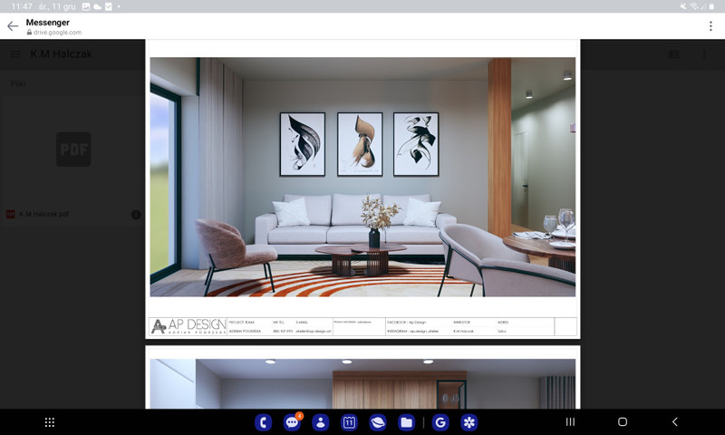Open the Messages app with notification badge
This screenshot has width=725, height=435.
point(292,422)
